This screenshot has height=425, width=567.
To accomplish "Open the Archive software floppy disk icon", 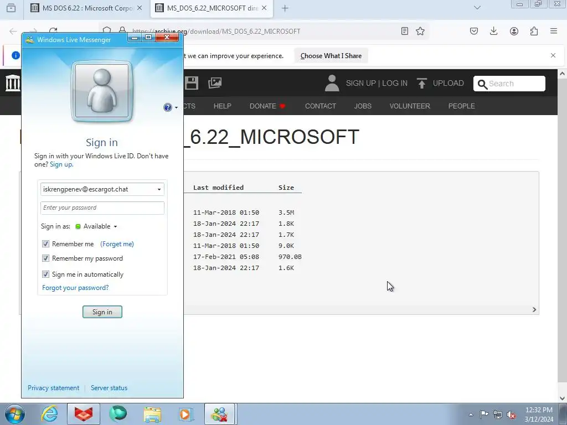I will pyautogui.click(x=192, y=83).
